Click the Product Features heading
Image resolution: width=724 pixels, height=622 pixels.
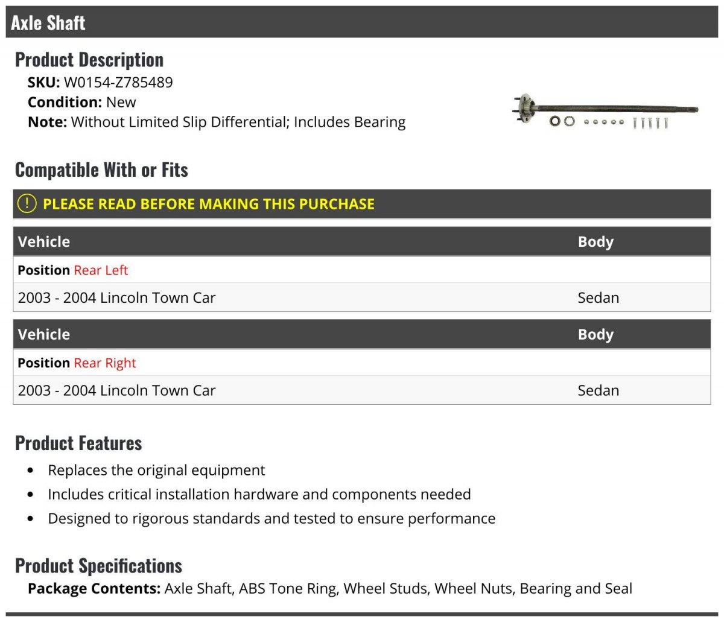(78, 443)
